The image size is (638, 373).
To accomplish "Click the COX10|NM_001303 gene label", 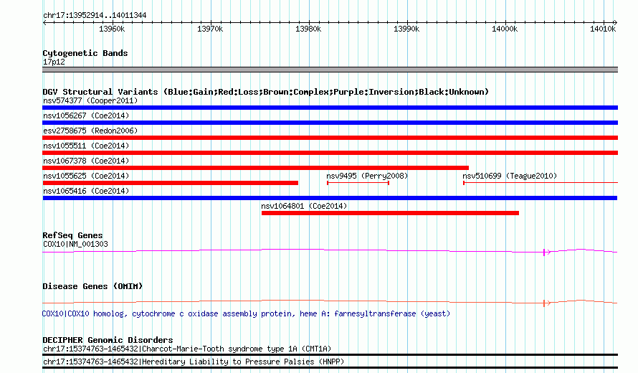I will pos(75,245).
